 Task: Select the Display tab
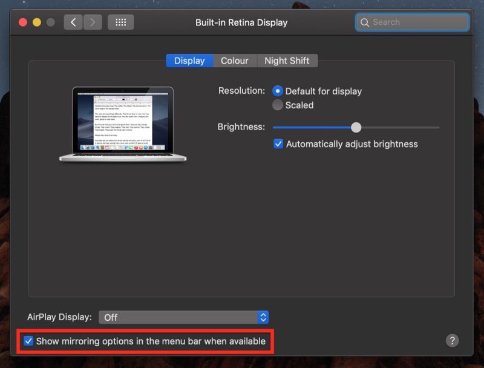189,61
